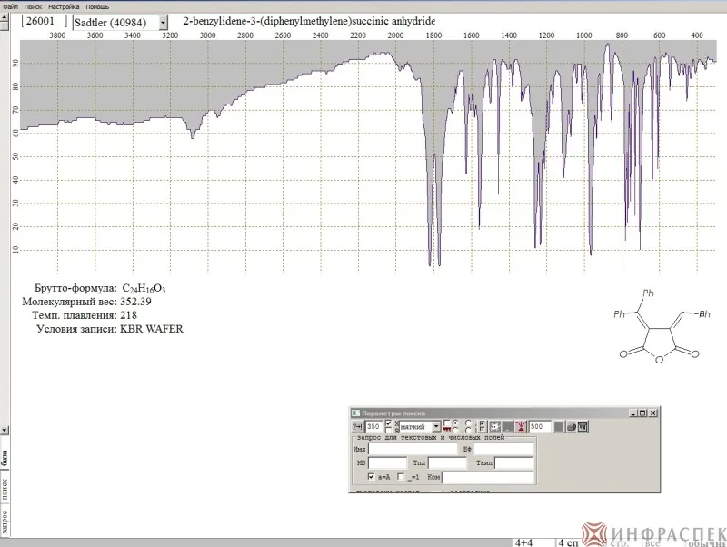Viewport: 727px width, 547px height.
Task: Switch to the поиск side tab
Action: (5, 490)
